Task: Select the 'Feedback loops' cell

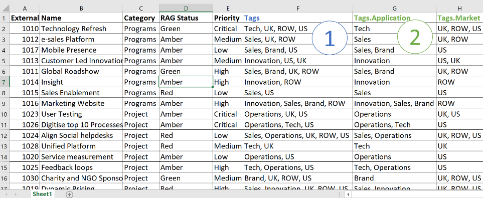Action: click(x=81, y=167)
